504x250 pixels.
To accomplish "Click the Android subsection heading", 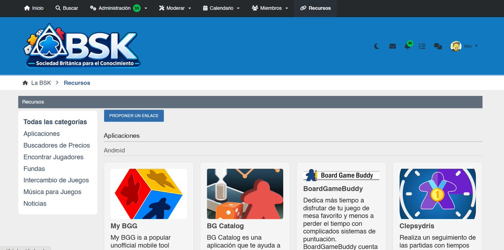I will point(114,150).
